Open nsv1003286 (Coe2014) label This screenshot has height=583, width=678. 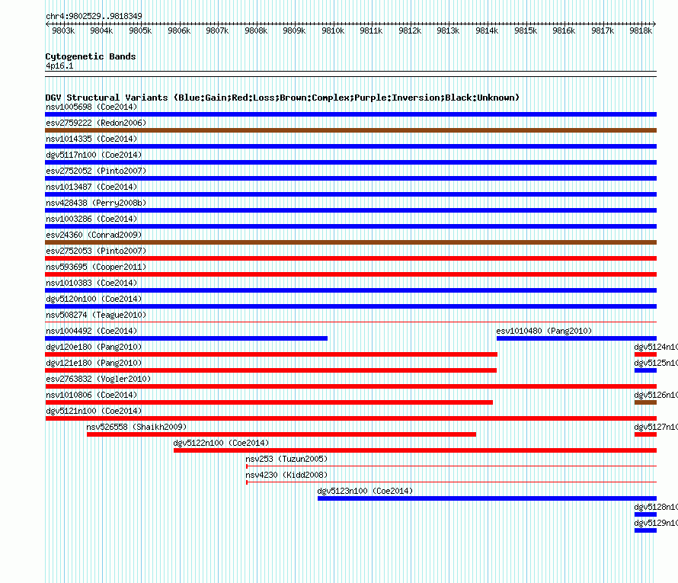(x=91, y=219)
